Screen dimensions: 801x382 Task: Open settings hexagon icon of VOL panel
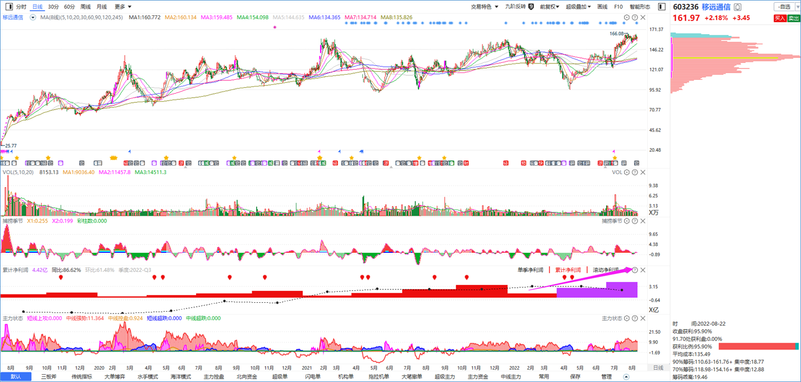click(x=627, y=172)
